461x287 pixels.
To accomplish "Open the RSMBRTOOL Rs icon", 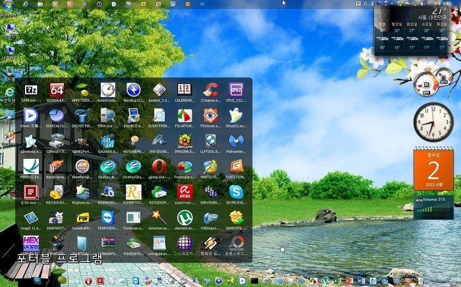I will click(x=134, y=192).
